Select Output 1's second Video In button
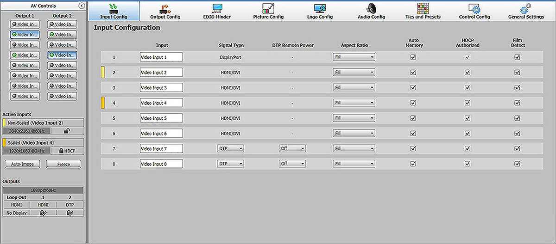The width and height of the screenshot is (556, 244). point(25,34)
